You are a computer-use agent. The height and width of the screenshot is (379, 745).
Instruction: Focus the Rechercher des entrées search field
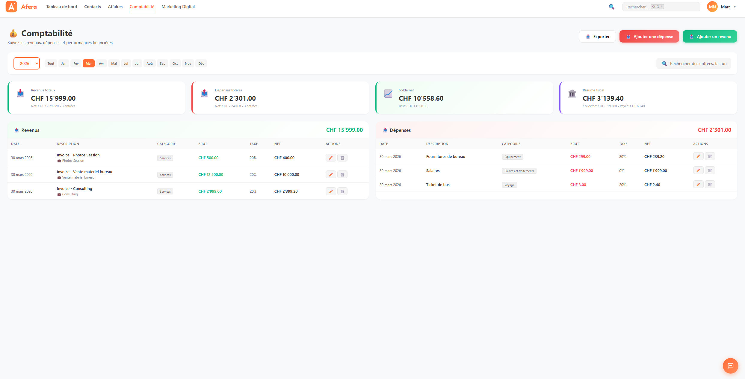(698, 64)
